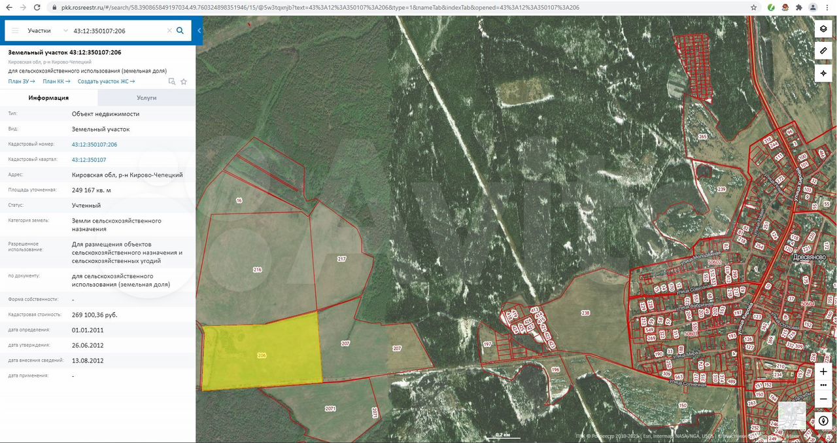The width and height of the screenshot is (837, 443).
Task: Switch to the Услуги tab
Action: coord(146,97)
